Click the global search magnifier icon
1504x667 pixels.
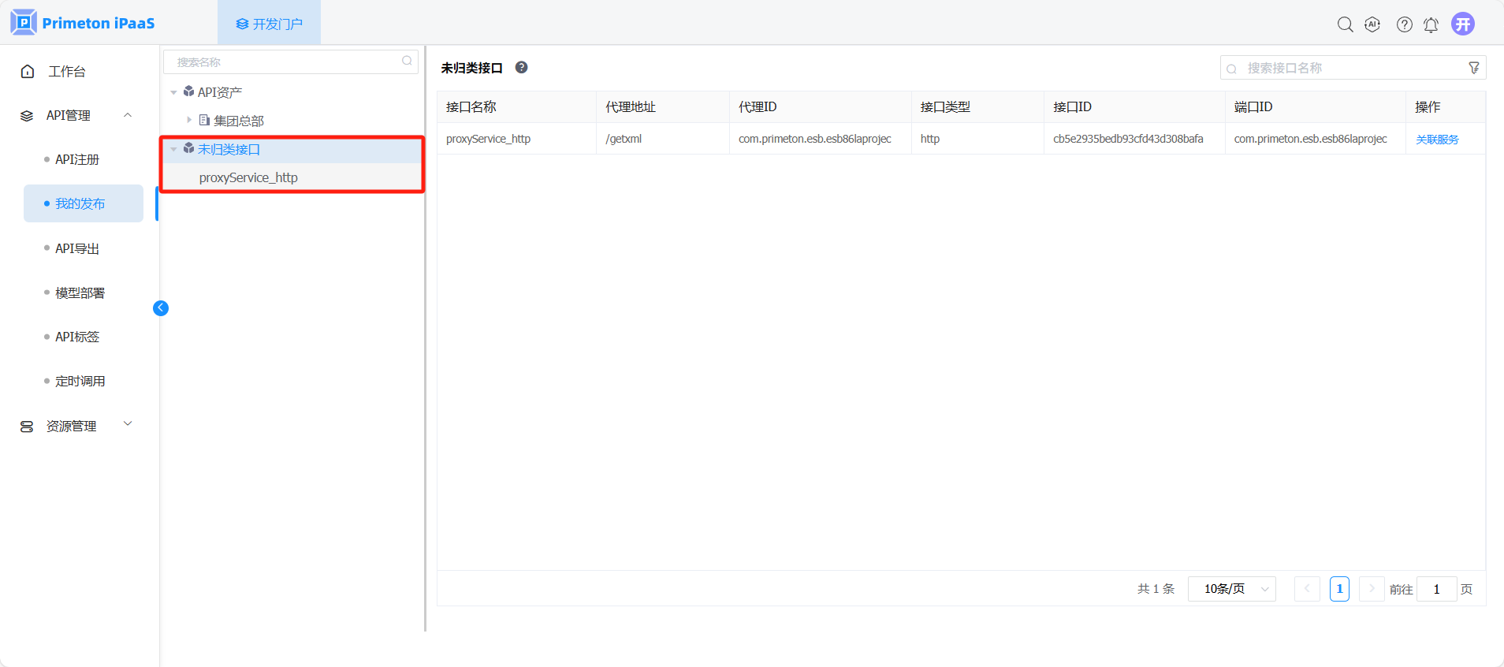click(x=1345, y=24)
